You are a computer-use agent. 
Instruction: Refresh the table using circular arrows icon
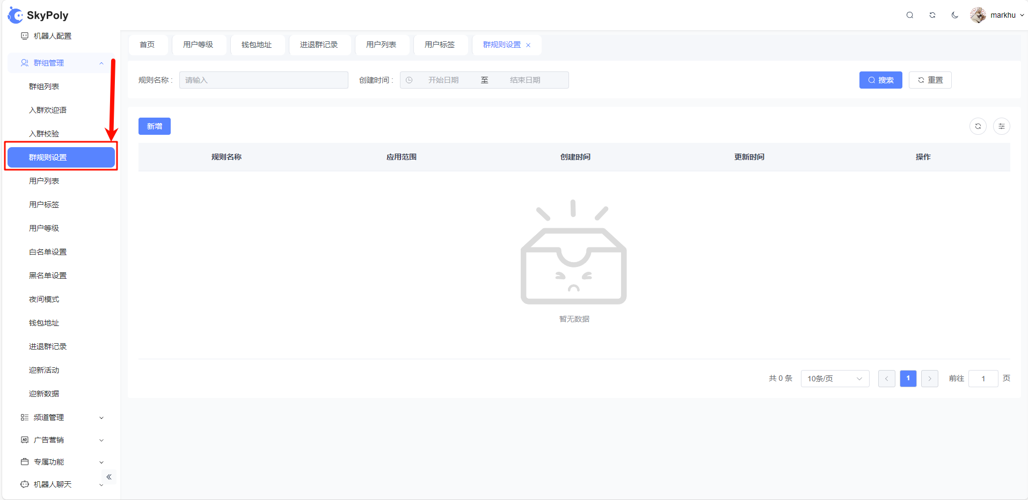(x=978, y=126)
